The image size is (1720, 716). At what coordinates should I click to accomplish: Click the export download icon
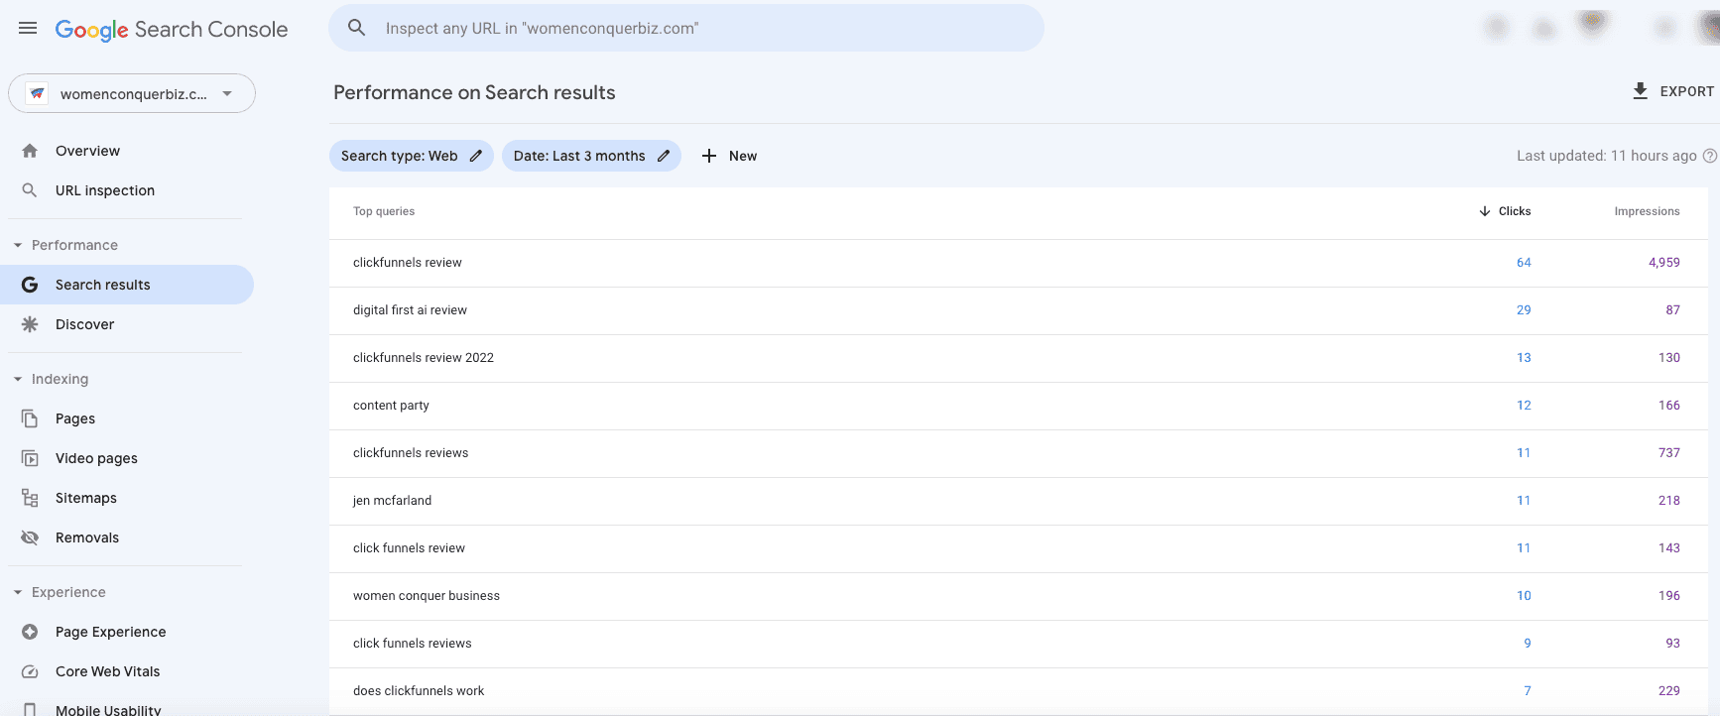[x=1641, y=91]
